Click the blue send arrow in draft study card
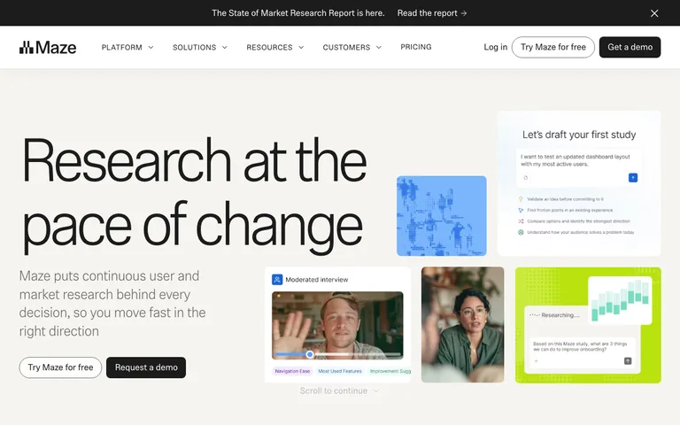 [633, 177]
